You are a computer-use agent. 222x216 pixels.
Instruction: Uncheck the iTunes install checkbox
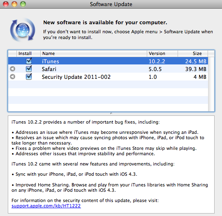pyautogui.click(x=29, y=61)
